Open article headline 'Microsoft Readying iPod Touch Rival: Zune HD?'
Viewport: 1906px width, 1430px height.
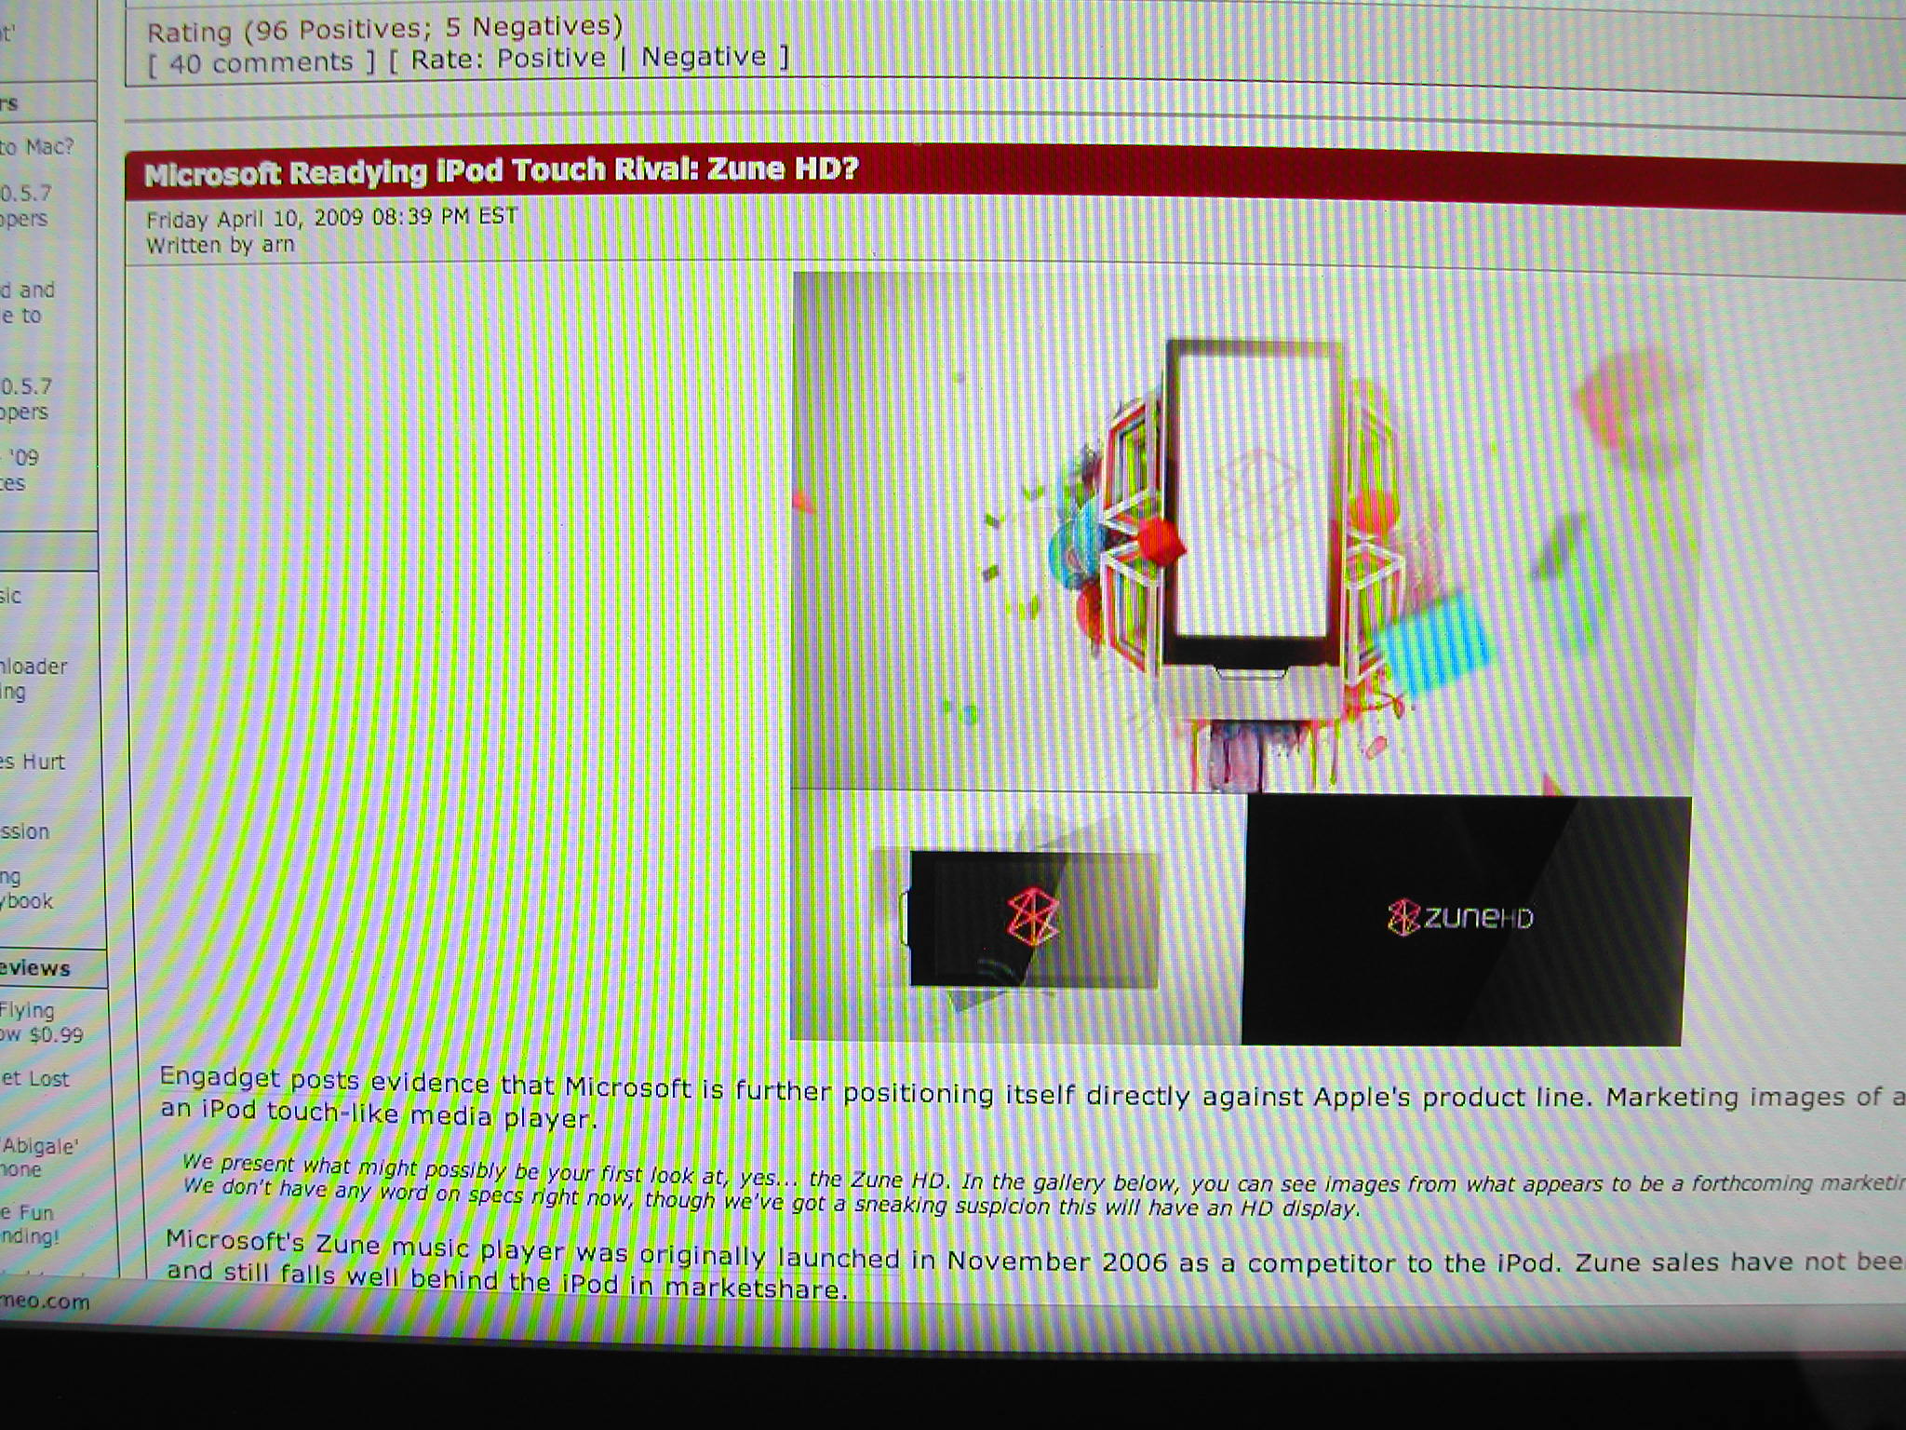point(501,171)
